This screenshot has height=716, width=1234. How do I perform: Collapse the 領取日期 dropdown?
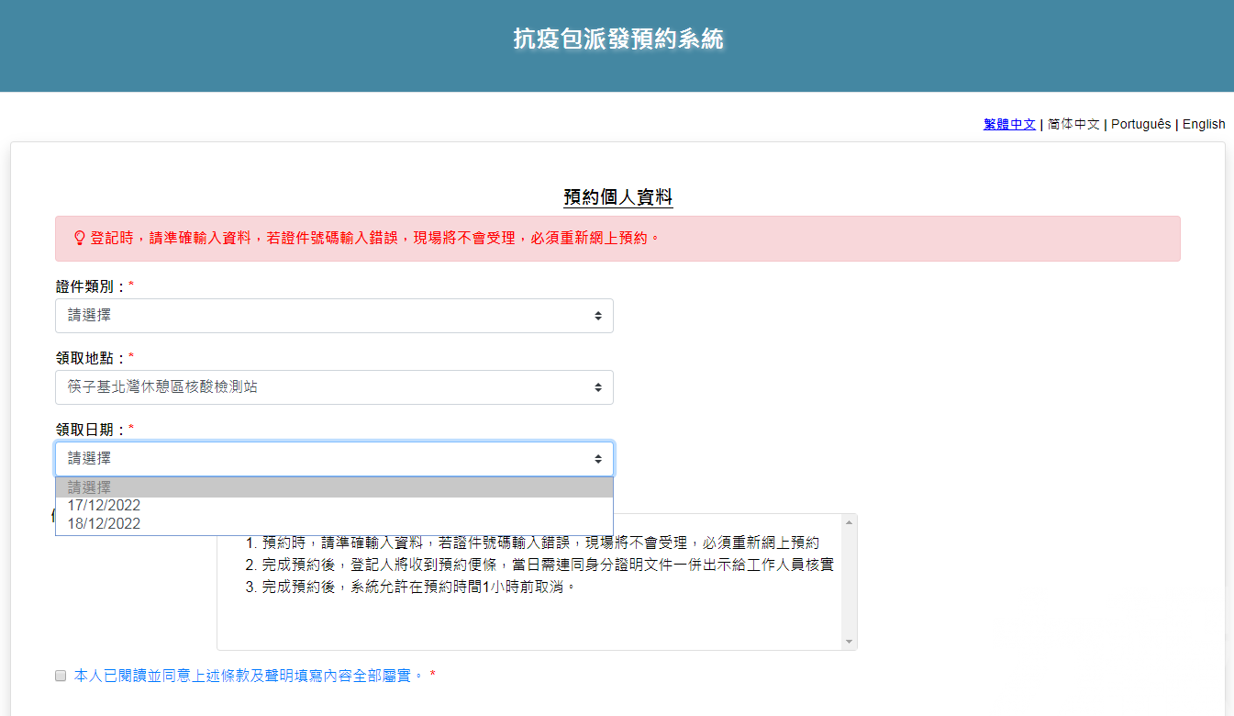334,459
